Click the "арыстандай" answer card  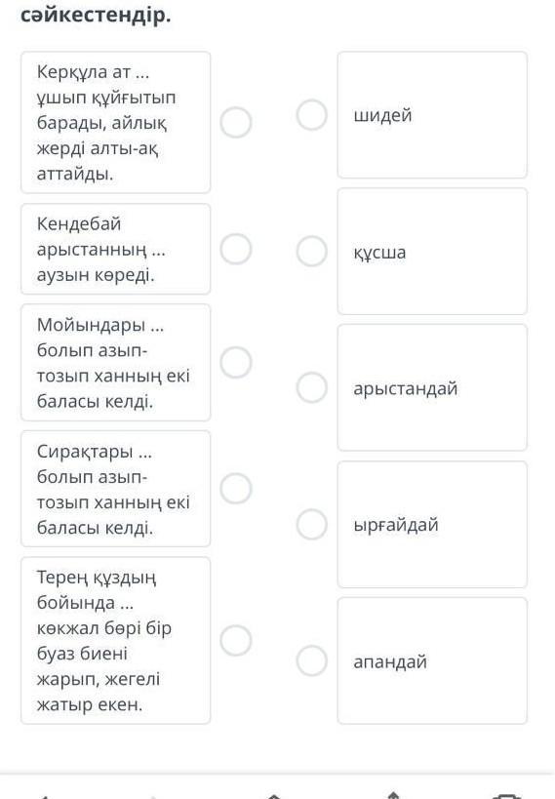pyautogui.click(x=432, y=387)
